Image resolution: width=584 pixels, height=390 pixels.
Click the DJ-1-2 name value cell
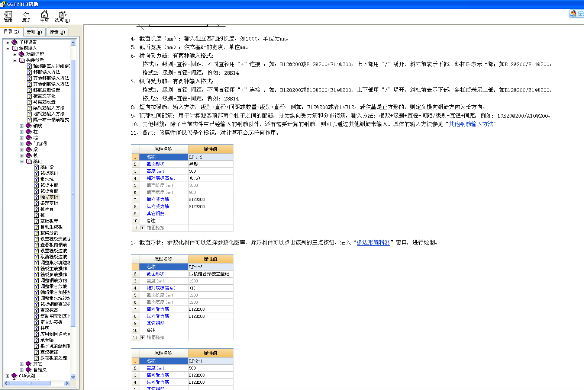click(x=211, y=157)
